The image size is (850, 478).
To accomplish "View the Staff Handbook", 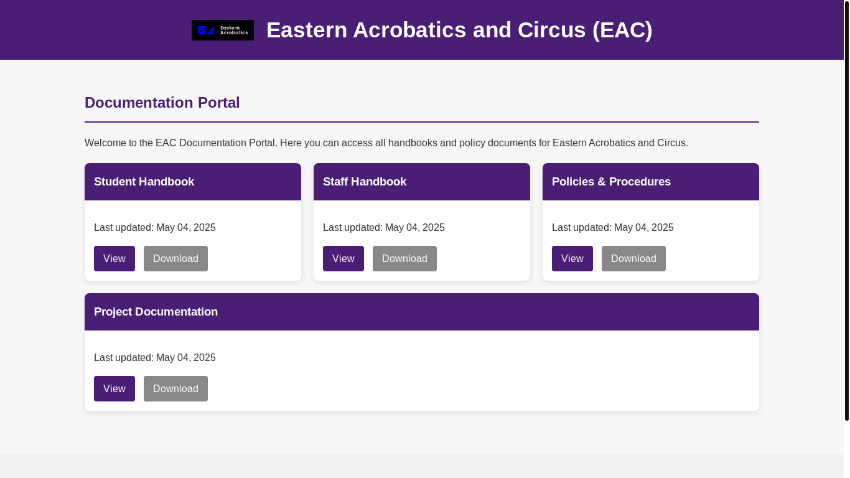I will [343, 258].
